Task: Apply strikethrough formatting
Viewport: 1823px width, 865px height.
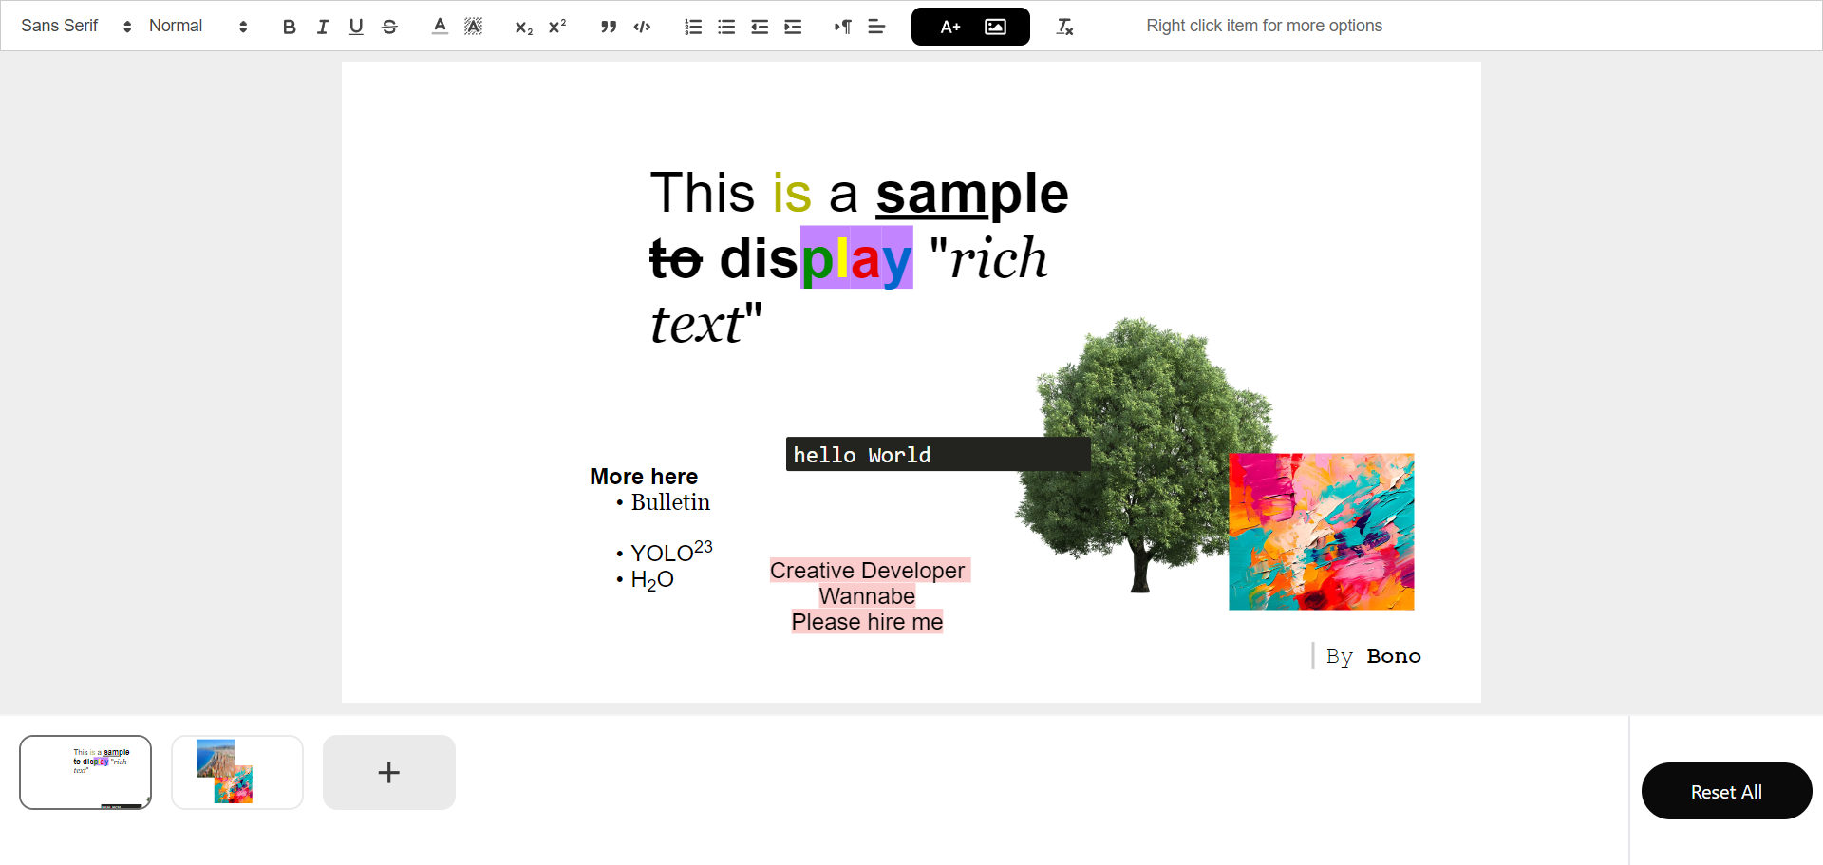Action: pos(389,27)
